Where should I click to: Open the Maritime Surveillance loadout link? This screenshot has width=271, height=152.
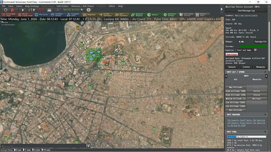(x=246, y=15)
